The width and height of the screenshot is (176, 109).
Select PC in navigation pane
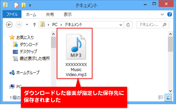pos(19,86)
